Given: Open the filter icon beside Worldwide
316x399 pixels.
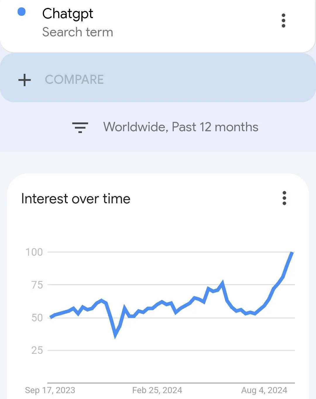Looking at the screenshot, I should (x=80, y=127).
